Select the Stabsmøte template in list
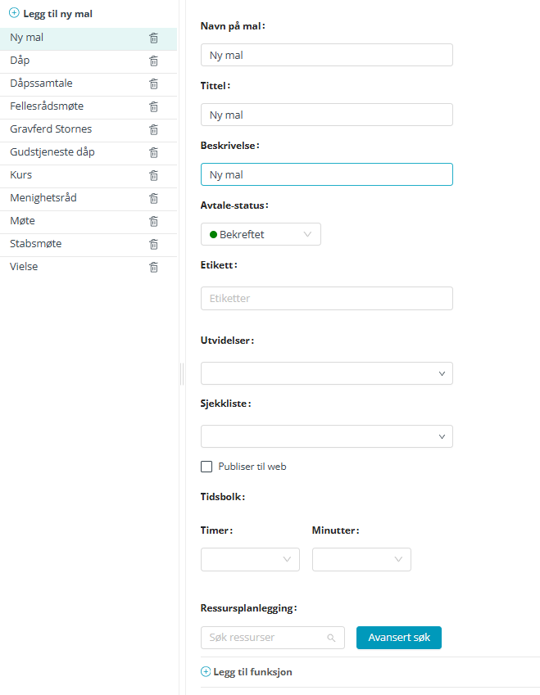Screen dimensions: 540x695 pos(36,244)
